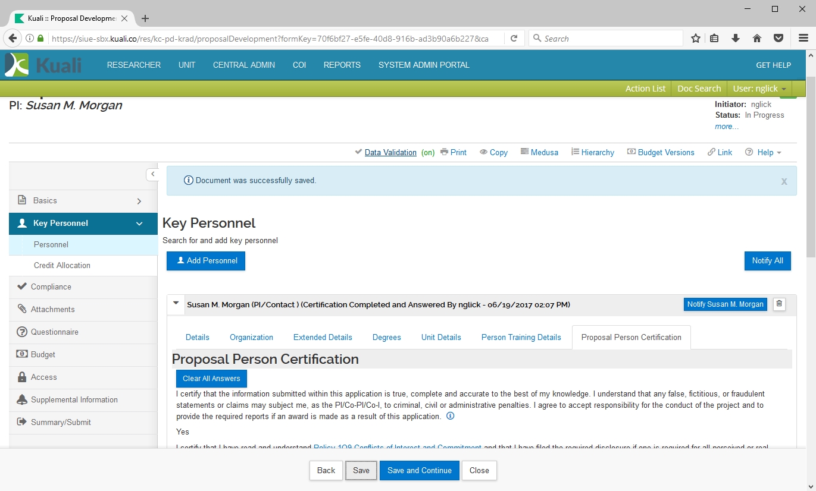Image resolution: width=816 pixels, height=491 pixels.
Task: Click the Save and Continue button
Action: 419,470
